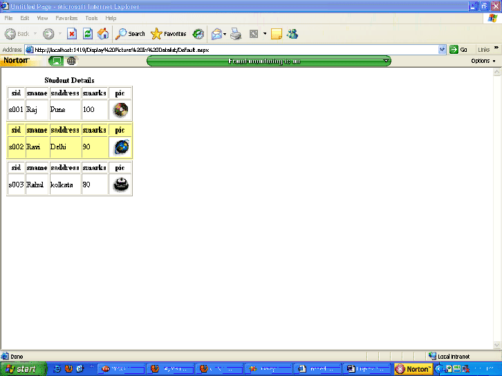
Task: Click the Internet Explorer quick launch icon
Action: click(x=57, y=369)
